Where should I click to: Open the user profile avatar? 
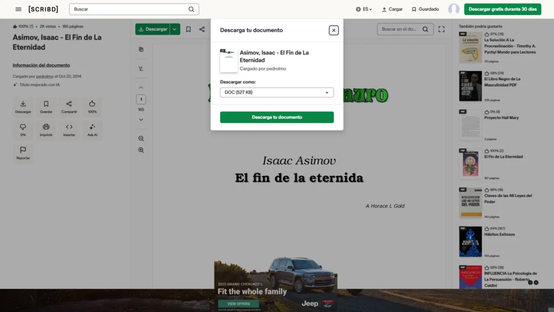pyautogui.click(x=454, y=9)
